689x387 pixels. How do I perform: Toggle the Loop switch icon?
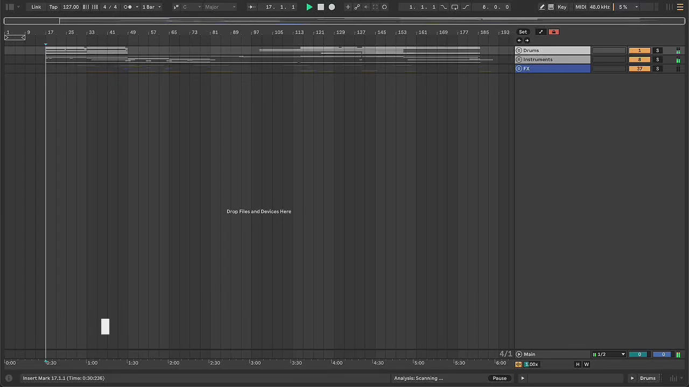(455, 7)
